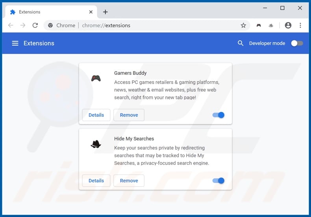Click the Extensions tab puzzle icon
Image resolution: width=311 pixels, height=217 pixels.
(13, 12)
